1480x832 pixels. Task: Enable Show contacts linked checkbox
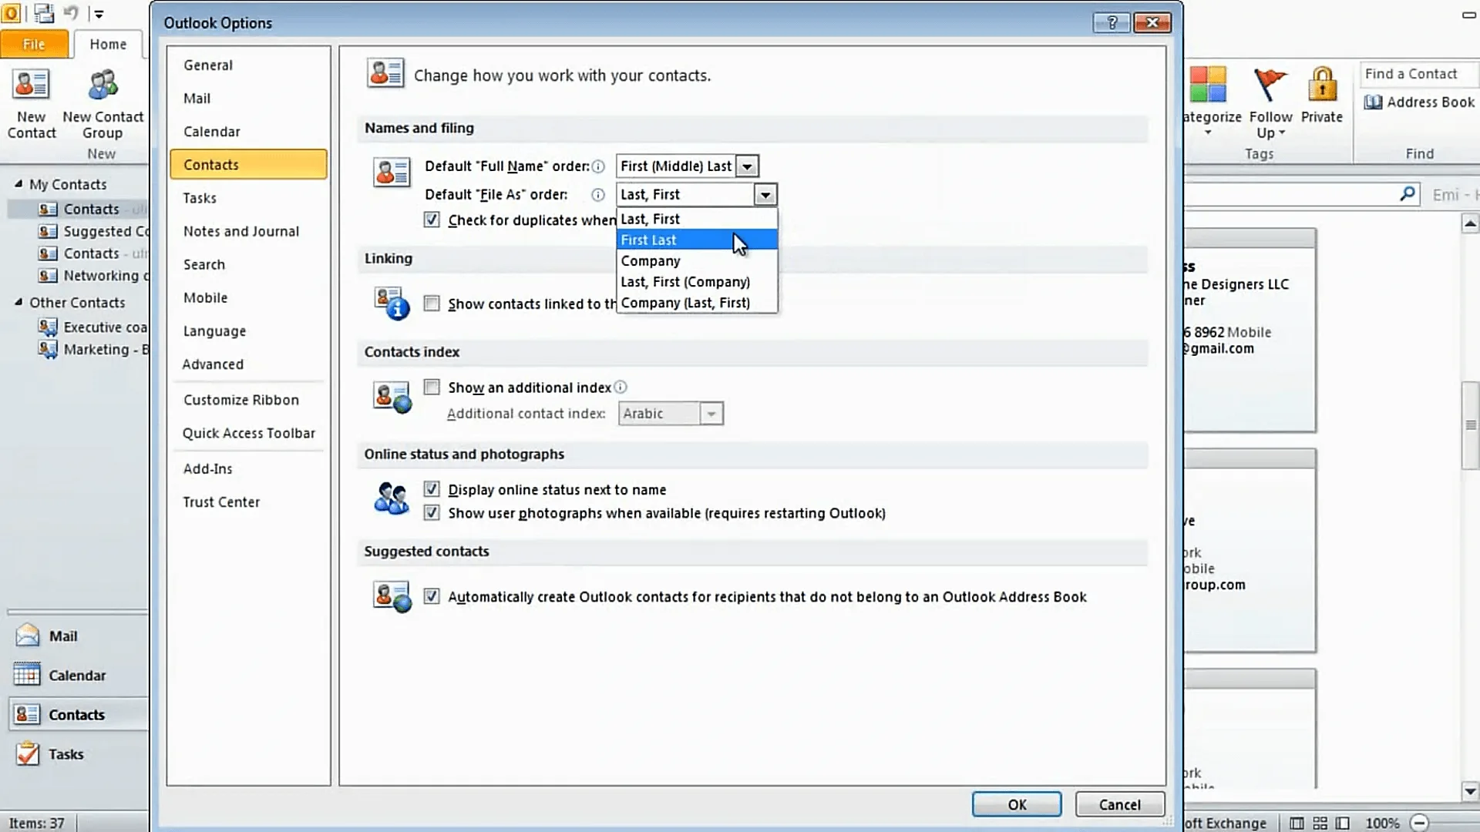point(432,304)
